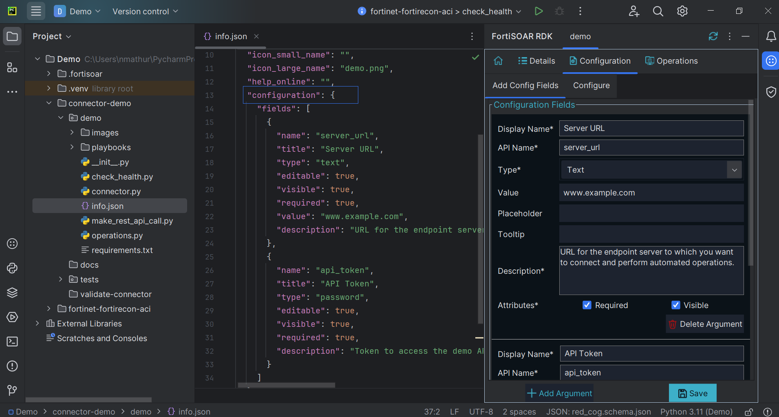This screenshot has width=779, height=417.
Task: Uncheck the Required attribute checkbox
Action: (587, 305)
